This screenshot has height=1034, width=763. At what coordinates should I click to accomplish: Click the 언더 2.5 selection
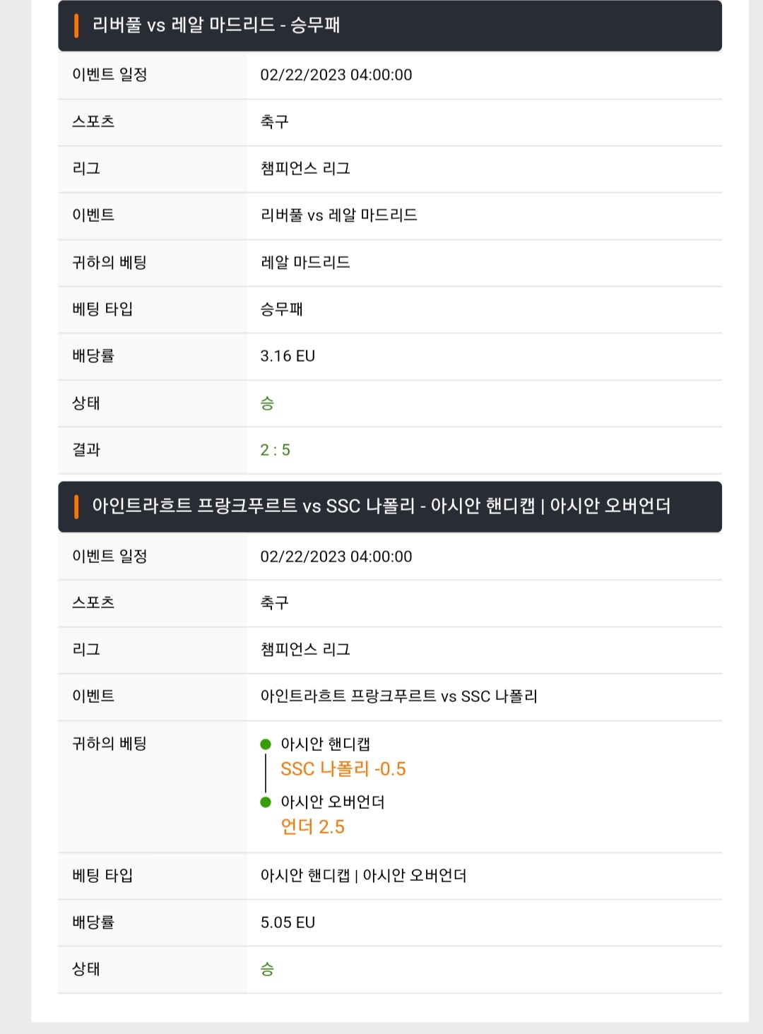tap(313, 827)
